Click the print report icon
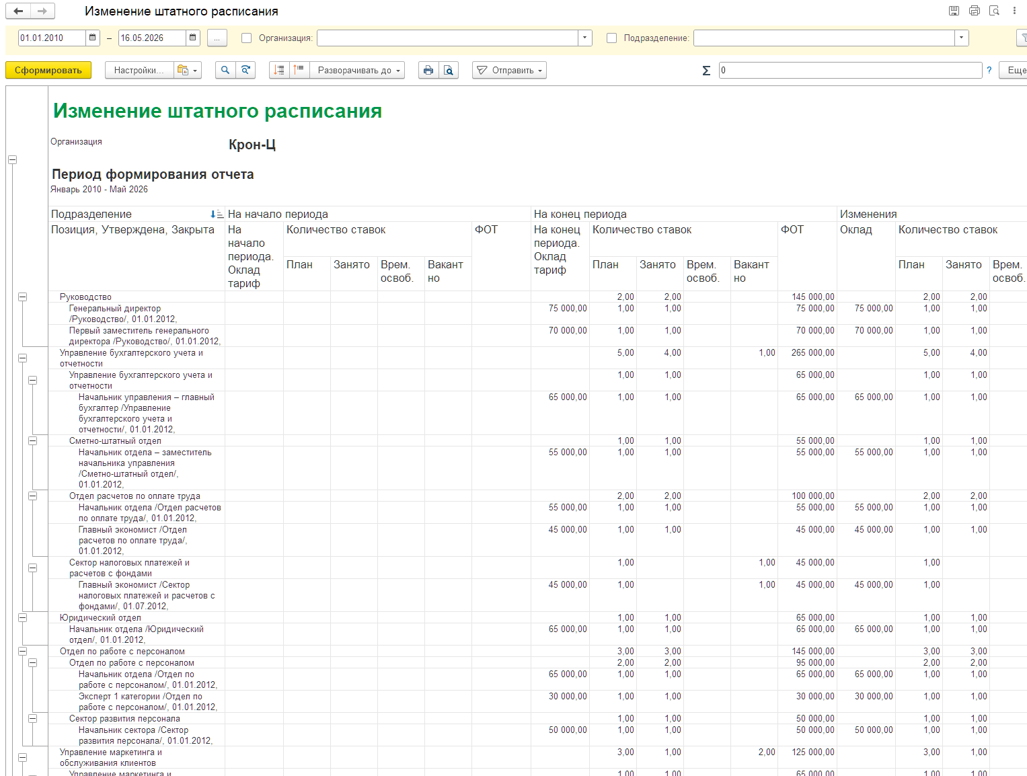This screenshot has height=776, width=1027. tap(428, 70)
